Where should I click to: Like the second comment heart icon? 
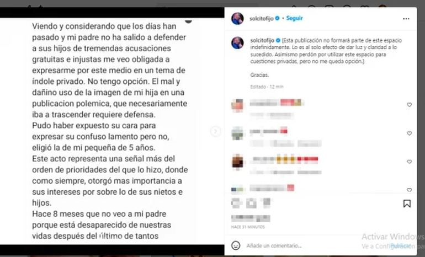[409, 133]
